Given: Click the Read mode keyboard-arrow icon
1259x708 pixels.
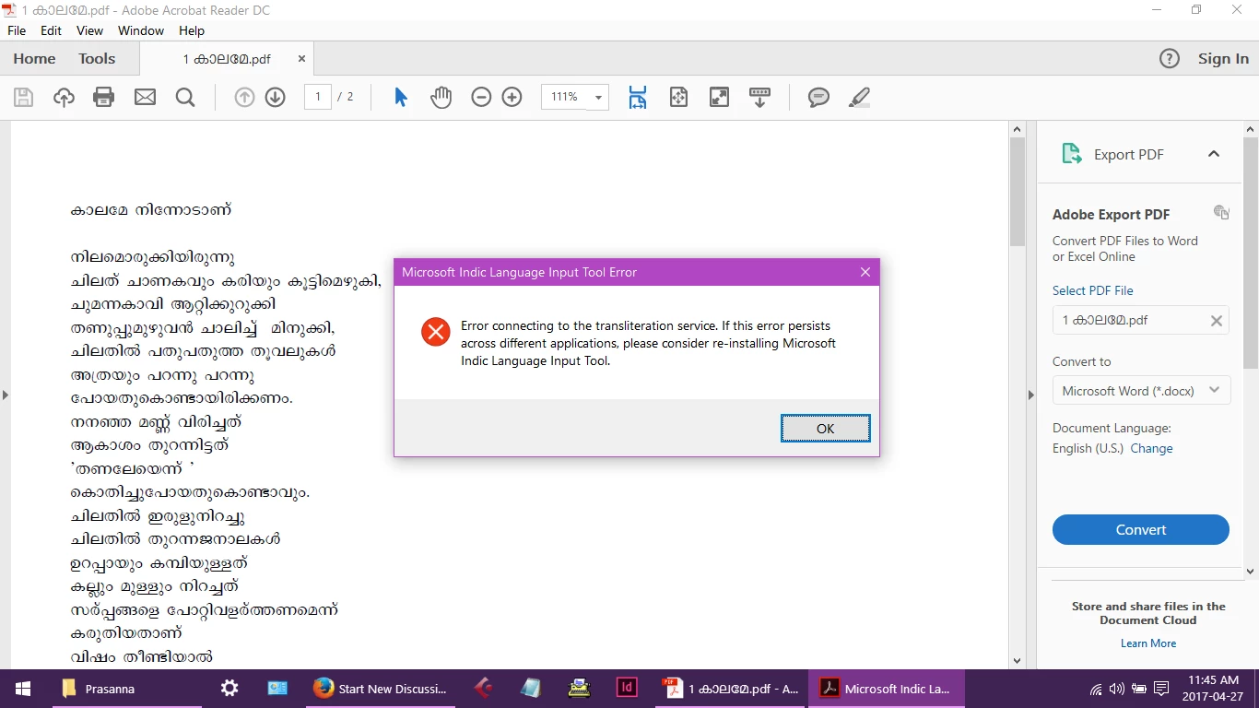Looking at the screenshot, I should point(759,97).
